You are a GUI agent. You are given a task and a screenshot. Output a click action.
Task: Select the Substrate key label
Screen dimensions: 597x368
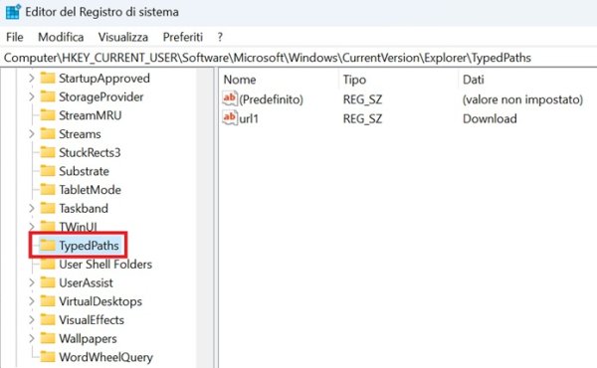tap(85, 171)
